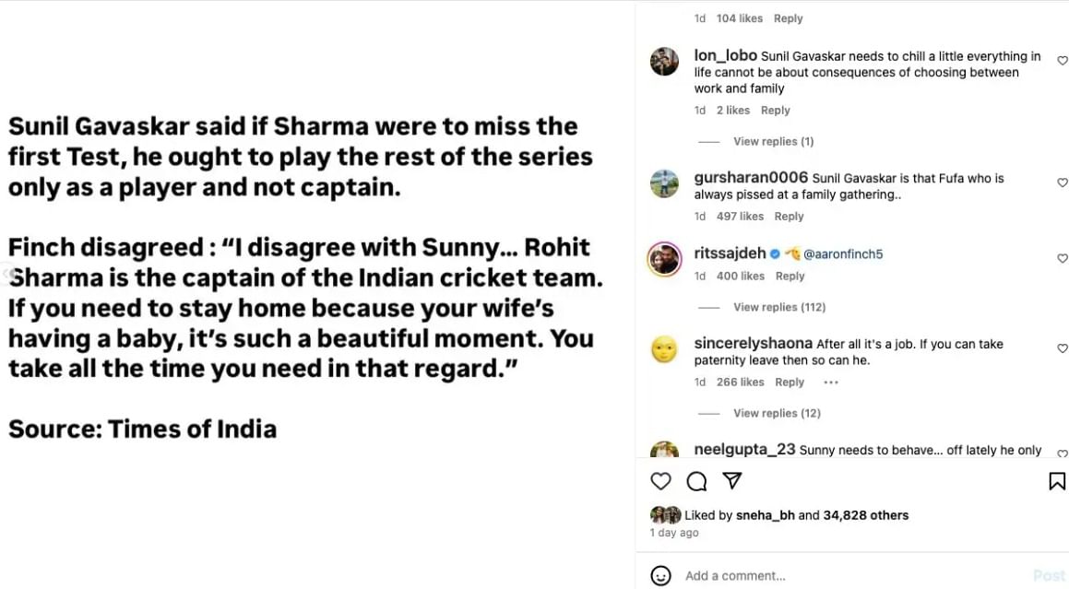Reply to gursharan0006's comment

point(789,217)
